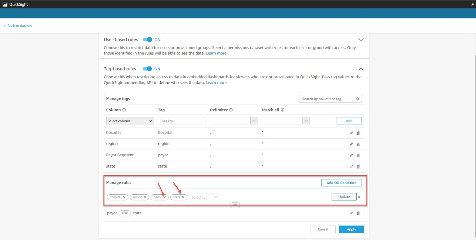
Task: Remove the payor tag chip
Action: [x=165, y=197]
